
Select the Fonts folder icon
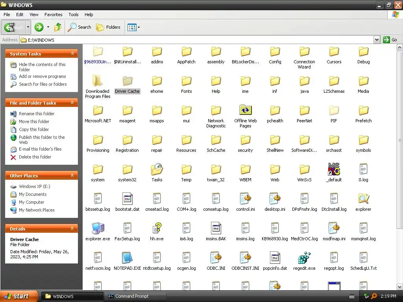[186, 81]
